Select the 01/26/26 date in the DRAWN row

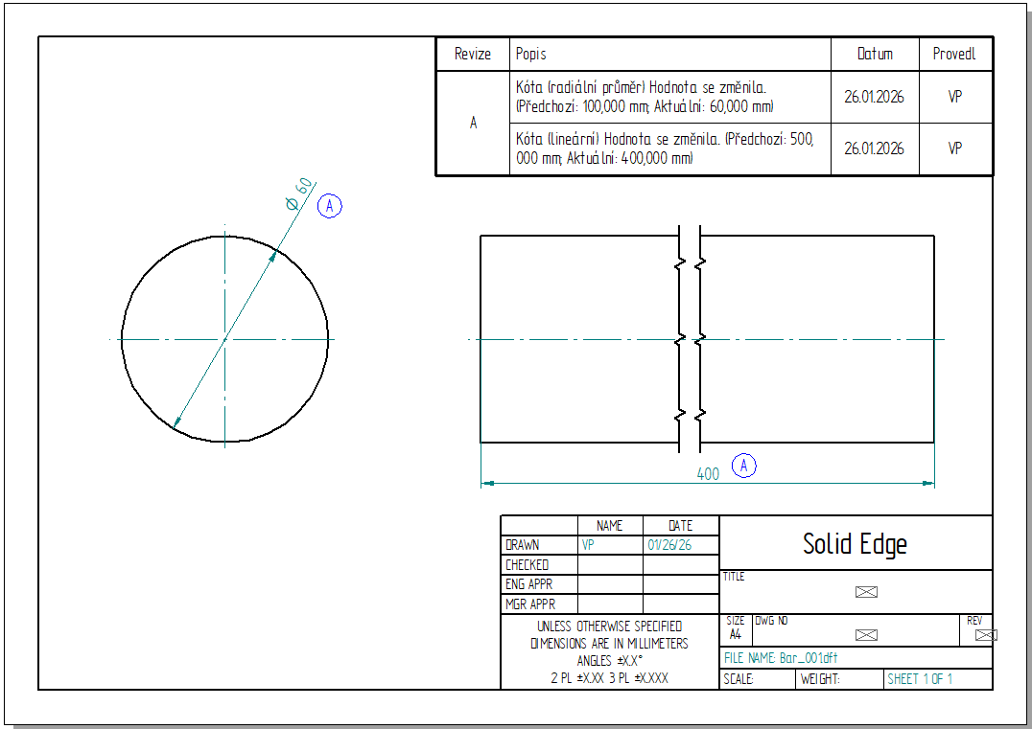click(669, 545)
